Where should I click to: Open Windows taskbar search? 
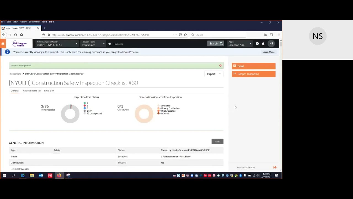[x=13, y=176]
